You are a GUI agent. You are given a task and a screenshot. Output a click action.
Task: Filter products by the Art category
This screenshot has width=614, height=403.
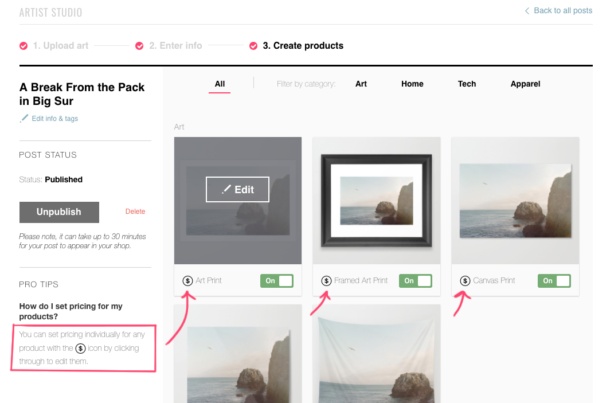[x=361, y=84]
